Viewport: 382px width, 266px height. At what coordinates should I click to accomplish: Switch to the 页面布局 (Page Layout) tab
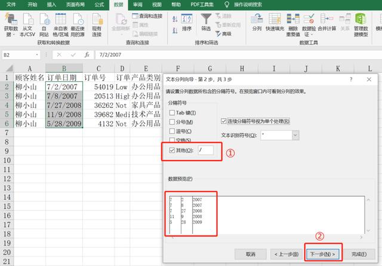[x=75, y=4]
